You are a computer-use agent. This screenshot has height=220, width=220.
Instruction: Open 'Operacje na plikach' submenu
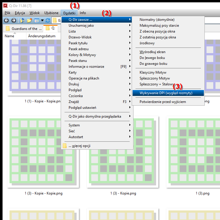tap(97, 78)
